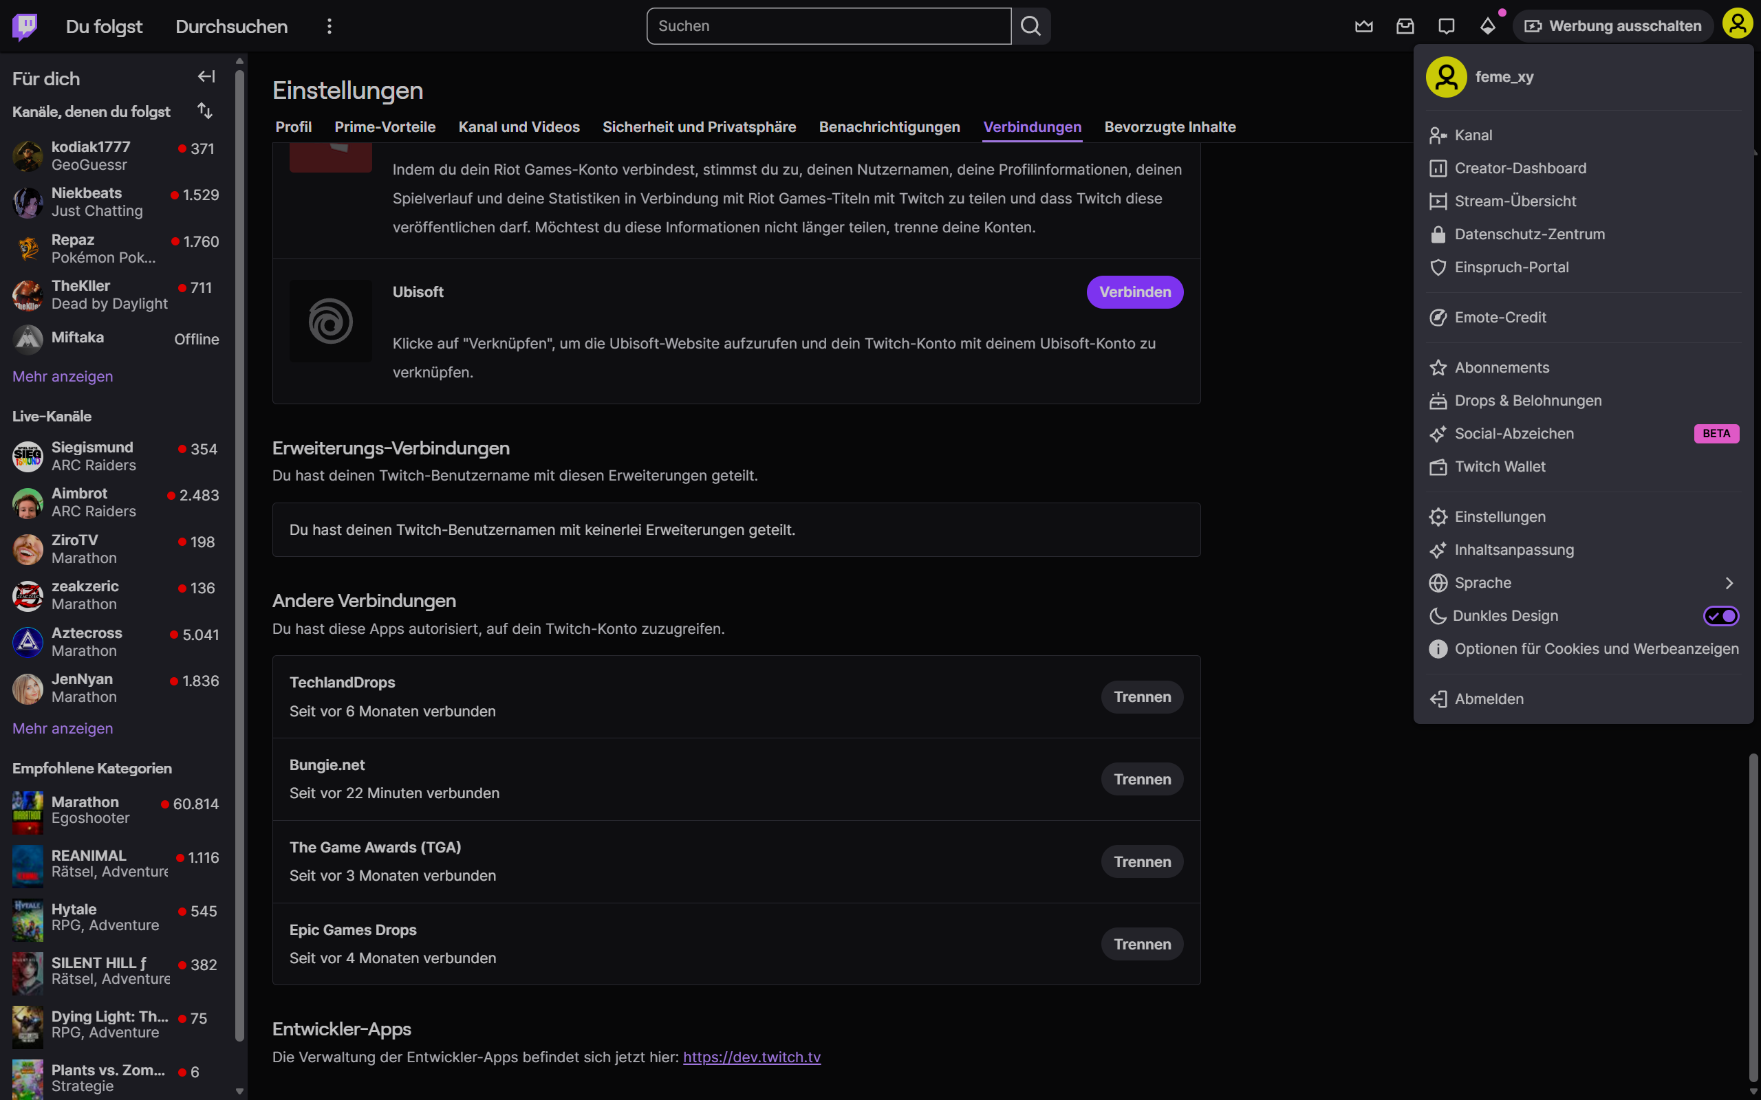Click the Bits diamond icon
The image size is (1761, 1100).
(x=1487, y=26)
